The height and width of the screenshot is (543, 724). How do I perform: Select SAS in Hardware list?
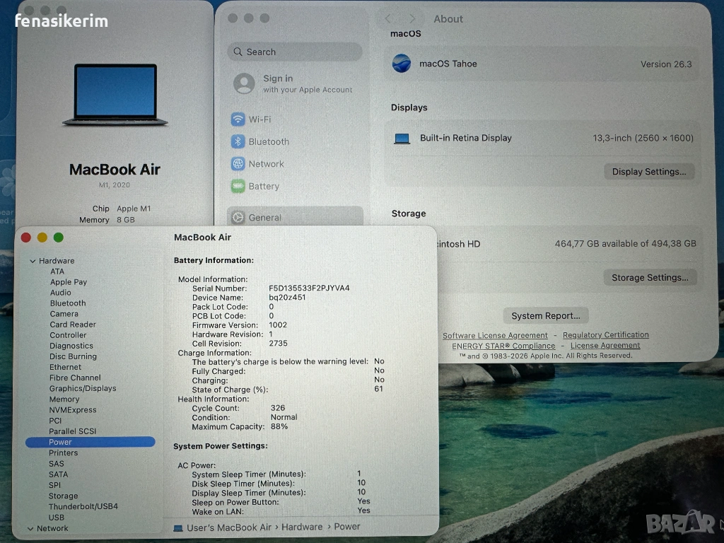(x=57, y=464)
